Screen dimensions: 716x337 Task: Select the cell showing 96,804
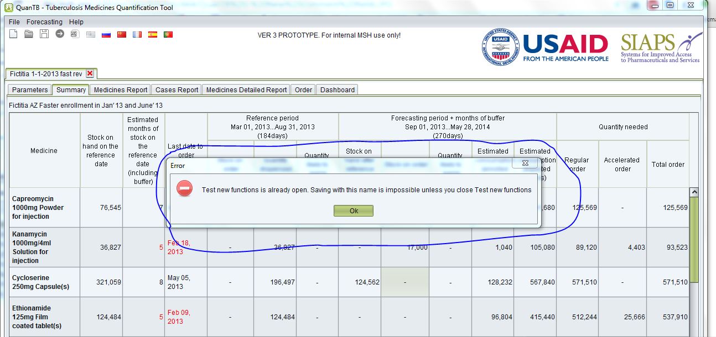492,317
